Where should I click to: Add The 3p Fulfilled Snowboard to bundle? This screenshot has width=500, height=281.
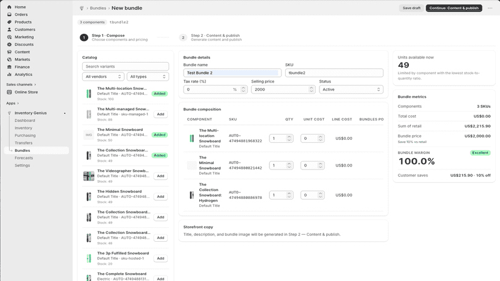[161, 258]
